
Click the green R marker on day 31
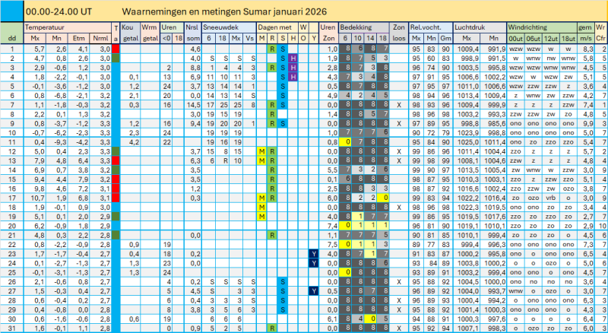pos(272,328)
